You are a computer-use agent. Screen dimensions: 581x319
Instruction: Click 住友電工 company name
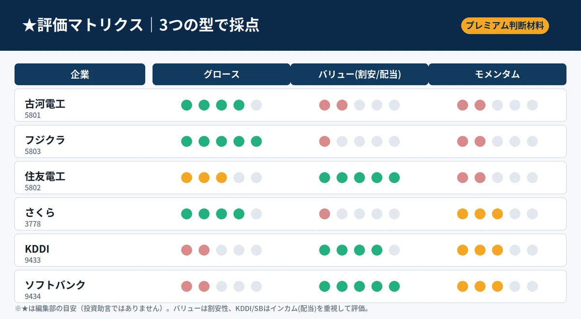pyautogui.click(x=45, y=177)
